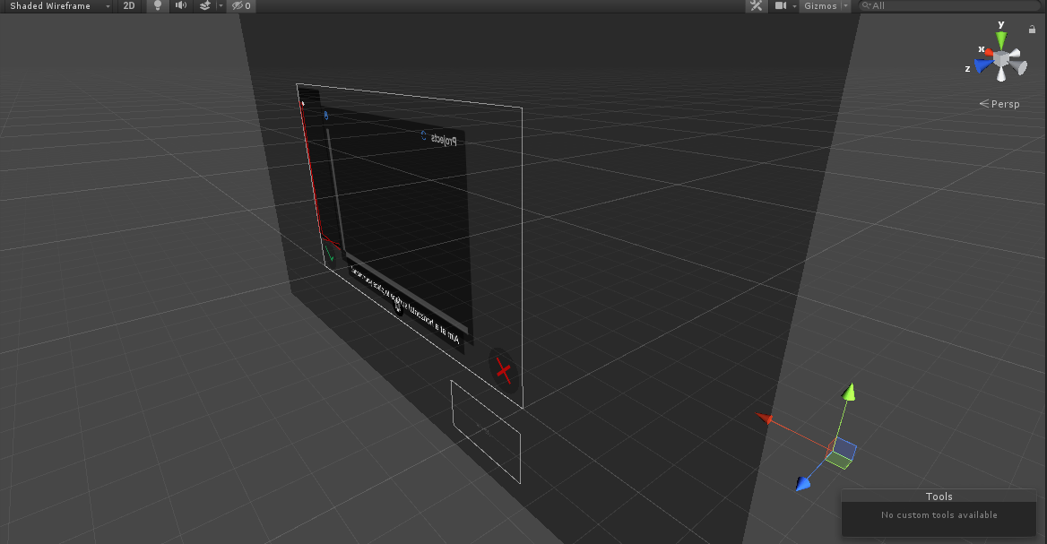
Task: Toggle scene effects layers icon
Action: point(204,6)
